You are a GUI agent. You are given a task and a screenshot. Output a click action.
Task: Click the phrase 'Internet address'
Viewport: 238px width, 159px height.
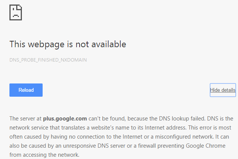pyautogui.click(x=166, y=128)
